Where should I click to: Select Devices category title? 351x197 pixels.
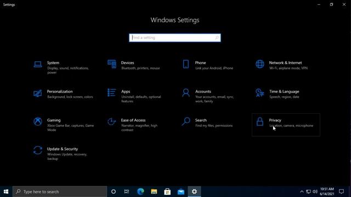(x=127, y=63)
